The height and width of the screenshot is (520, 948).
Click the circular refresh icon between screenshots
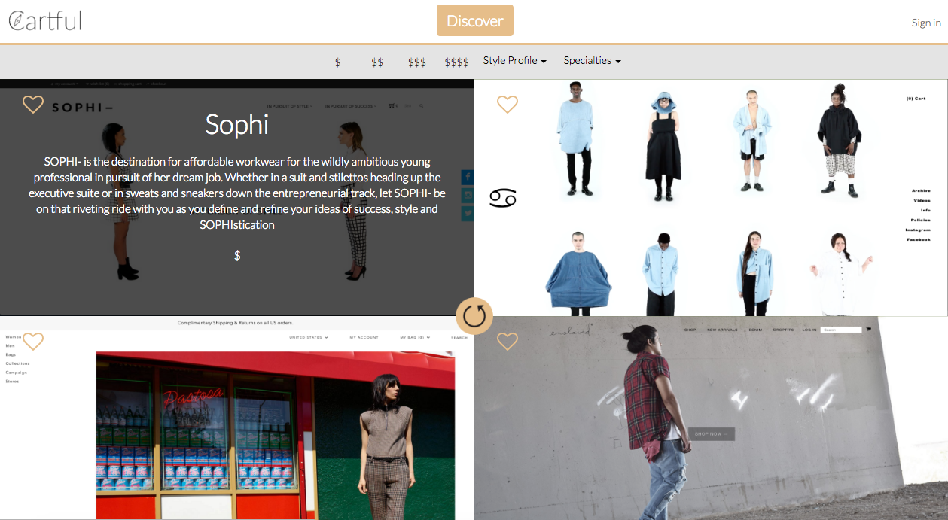474,316
